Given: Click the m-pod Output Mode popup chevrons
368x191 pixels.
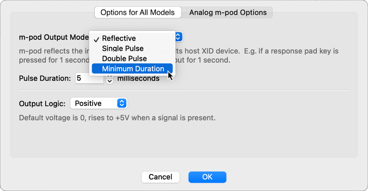Looking at the screenshot, I should tap(178, 37).
